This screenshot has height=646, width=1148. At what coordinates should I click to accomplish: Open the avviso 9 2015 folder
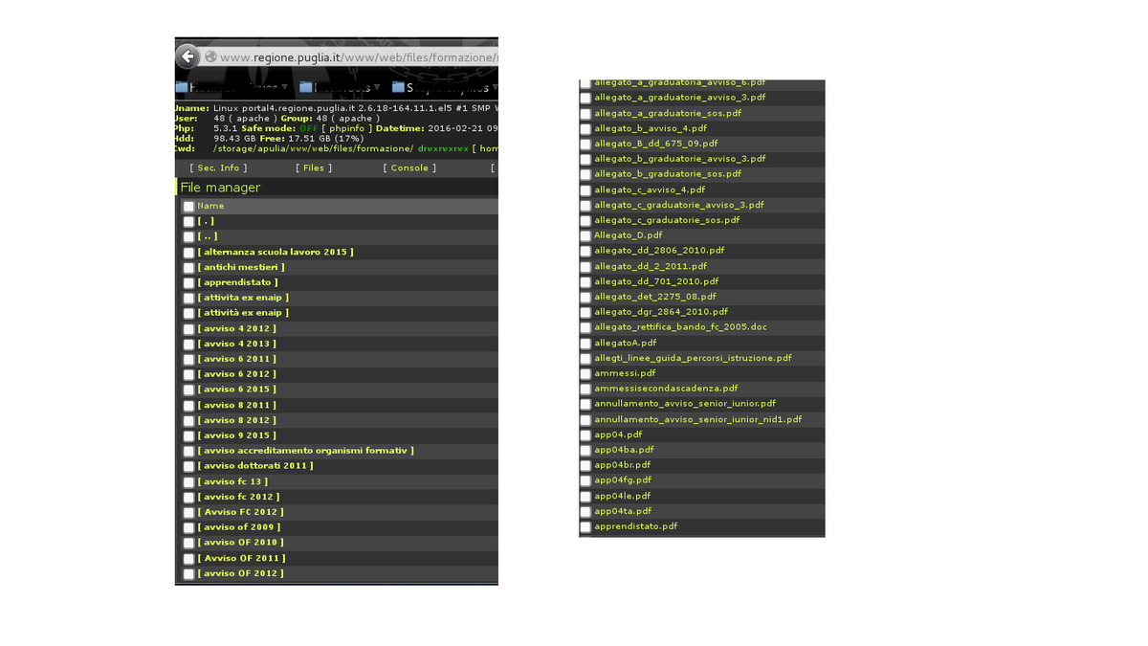236,435
